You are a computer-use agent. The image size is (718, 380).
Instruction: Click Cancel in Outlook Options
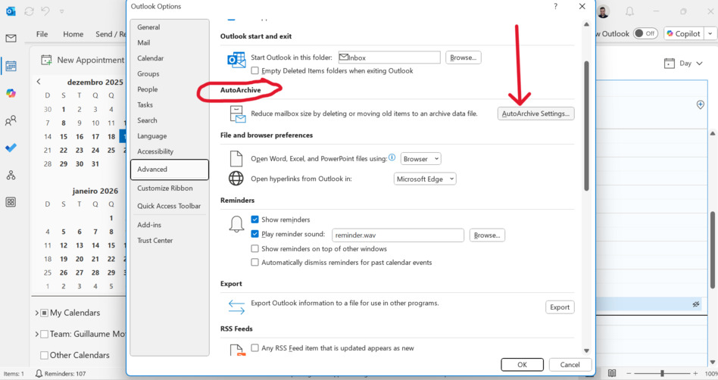(x=570, y=365)
